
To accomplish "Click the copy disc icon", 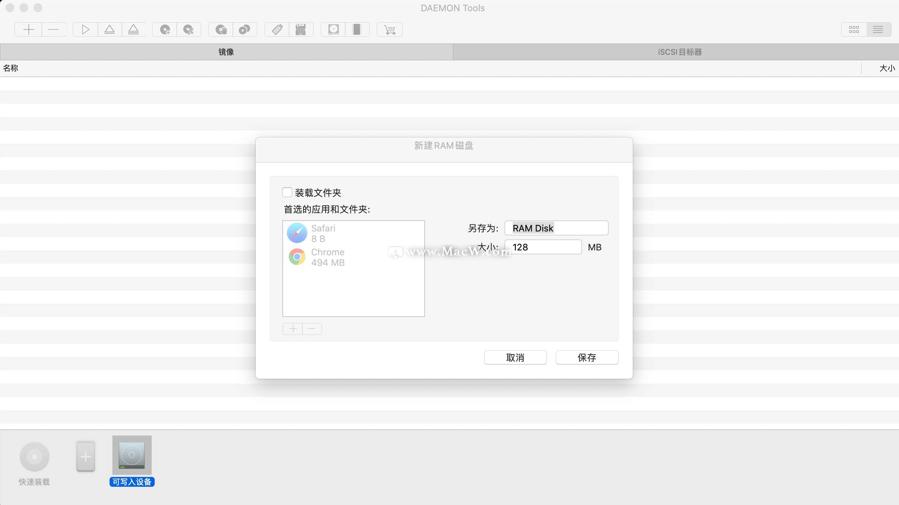I will pyautogui.click(x=245, y=29).
